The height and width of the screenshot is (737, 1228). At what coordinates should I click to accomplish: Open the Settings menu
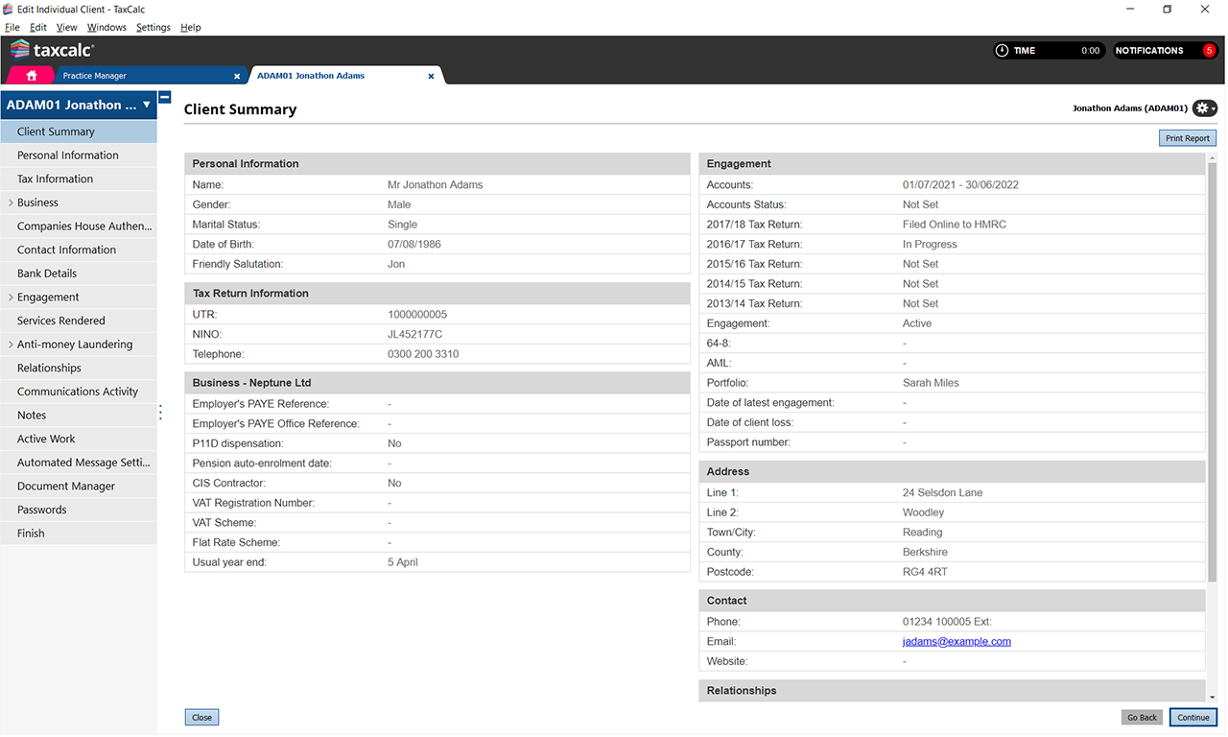pos(153,28)
